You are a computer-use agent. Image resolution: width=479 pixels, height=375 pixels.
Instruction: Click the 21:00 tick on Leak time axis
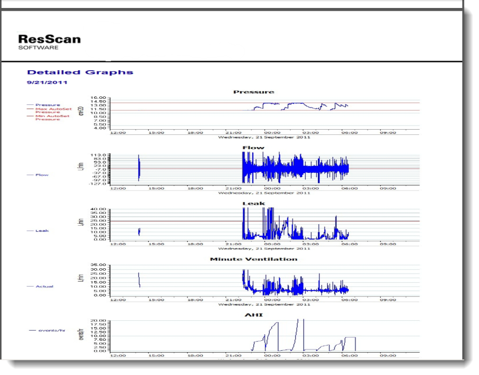click(x=233, y=244)
